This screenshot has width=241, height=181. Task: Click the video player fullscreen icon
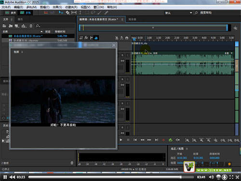click(x=231, y=177)
